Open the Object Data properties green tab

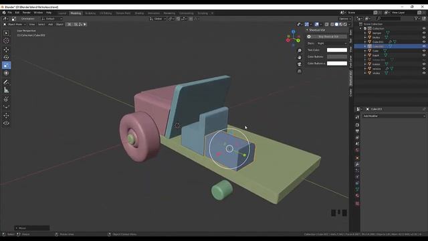click(357, 189)
